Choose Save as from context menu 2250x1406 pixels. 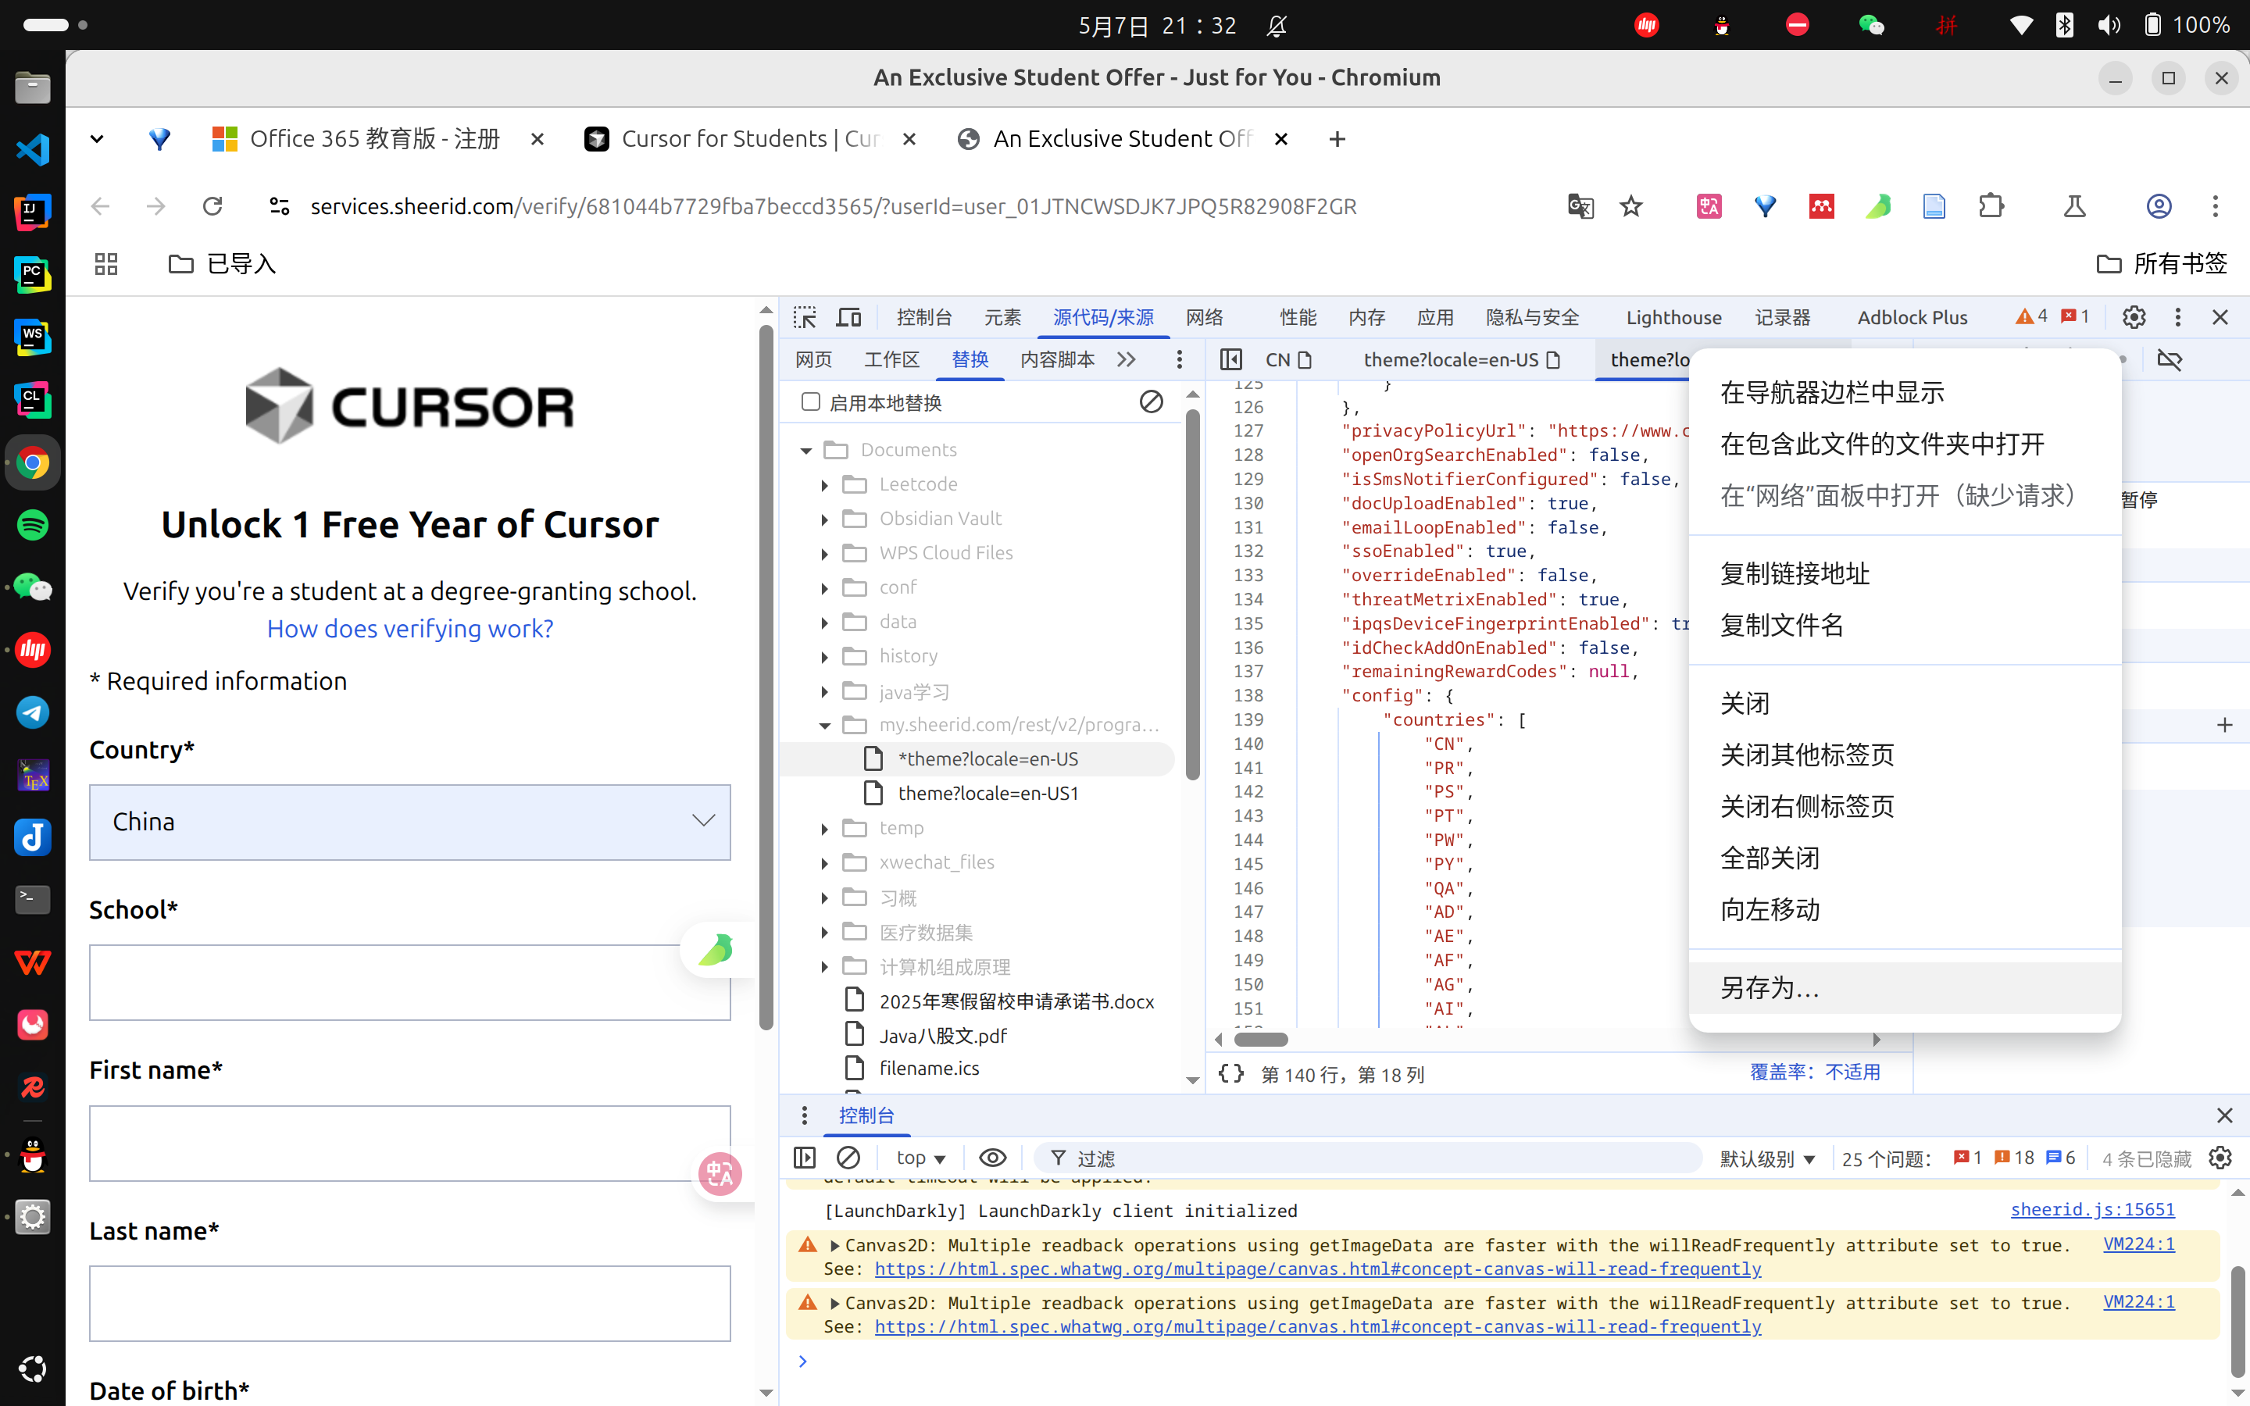pos(1904,987)
